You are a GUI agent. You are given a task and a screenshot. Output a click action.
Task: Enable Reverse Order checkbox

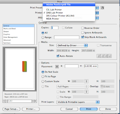(x=82, y=28)
